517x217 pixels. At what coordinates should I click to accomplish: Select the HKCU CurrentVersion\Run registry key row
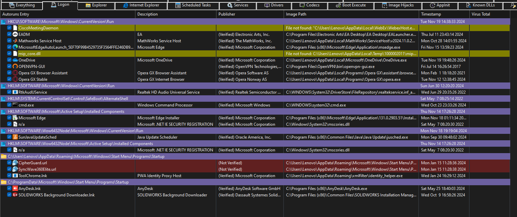[255, 22]
